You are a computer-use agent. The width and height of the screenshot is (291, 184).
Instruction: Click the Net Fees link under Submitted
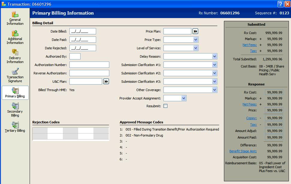point(249,45)
